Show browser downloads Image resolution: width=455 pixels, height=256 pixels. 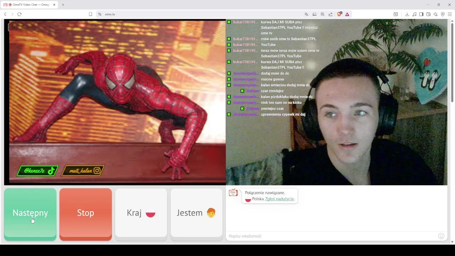[x=407, y=14]
